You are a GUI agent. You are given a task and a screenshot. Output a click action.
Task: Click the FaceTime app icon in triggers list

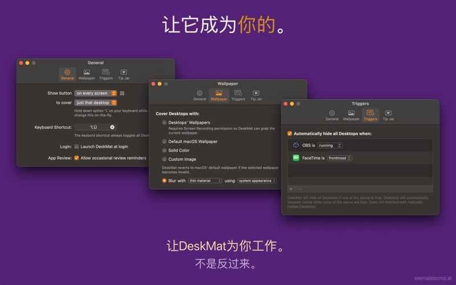coord(296,158)
